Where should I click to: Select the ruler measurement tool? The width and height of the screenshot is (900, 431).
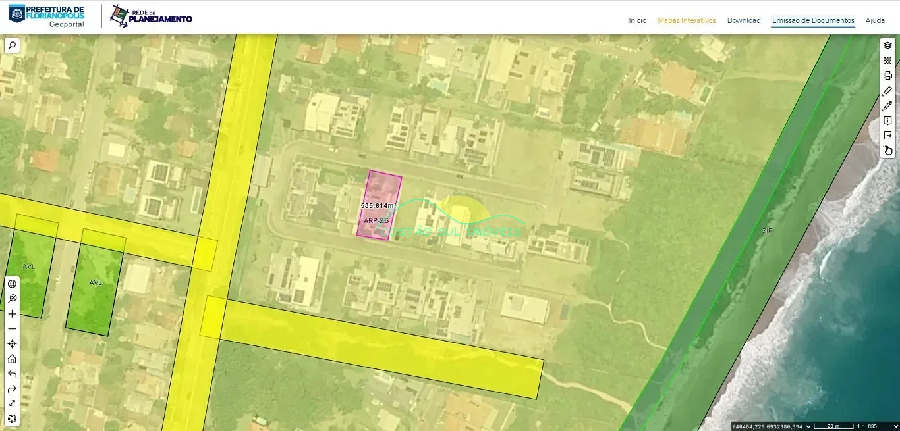click(887, 90)
